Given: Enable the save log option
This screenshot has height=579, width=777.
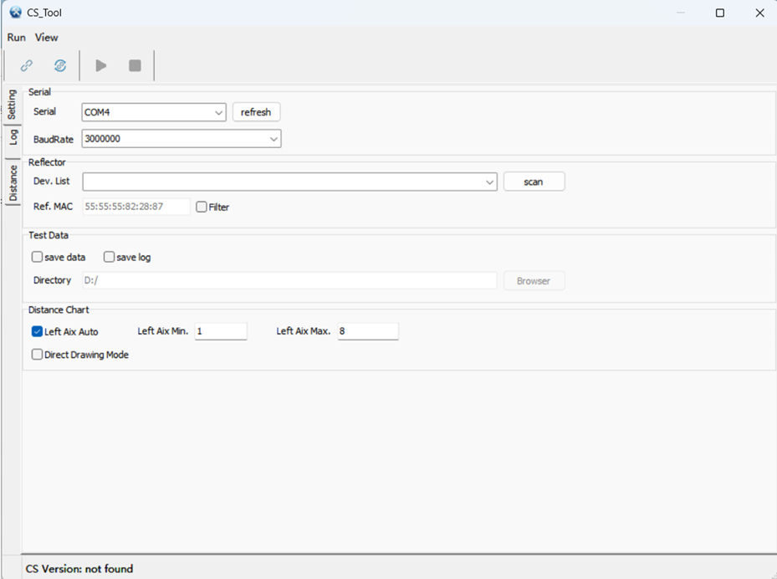Looking at the screenshot, I should (109, 257).
